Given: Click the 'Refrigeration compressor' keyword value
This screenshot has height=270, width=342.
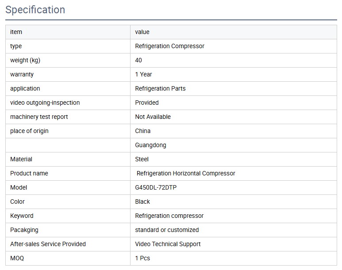Looking at the screenshot, I should 169,216.
